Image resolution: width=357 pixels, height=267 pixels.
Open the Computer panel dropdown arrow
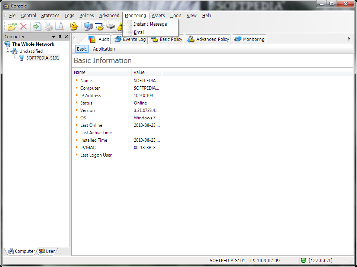(54, 37)
